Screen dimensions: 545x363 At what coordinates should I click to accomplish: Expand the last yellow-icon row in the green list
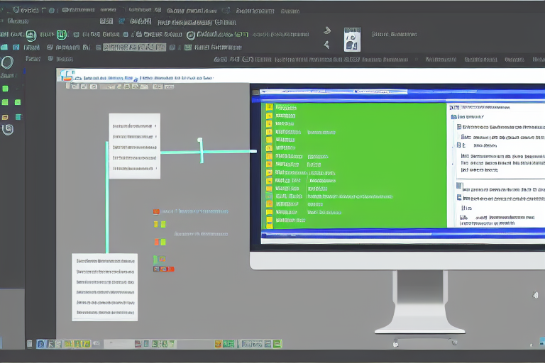click(x=269, y=220)
